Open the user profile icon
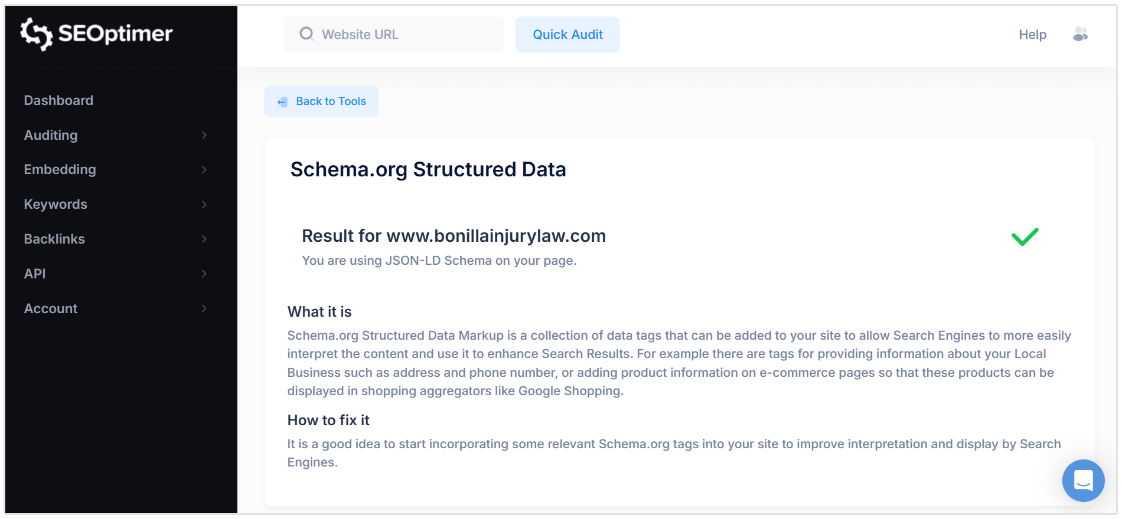 pos(1081,34)
